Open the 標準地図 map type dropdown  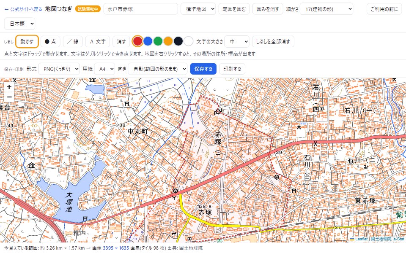point(198,9)
